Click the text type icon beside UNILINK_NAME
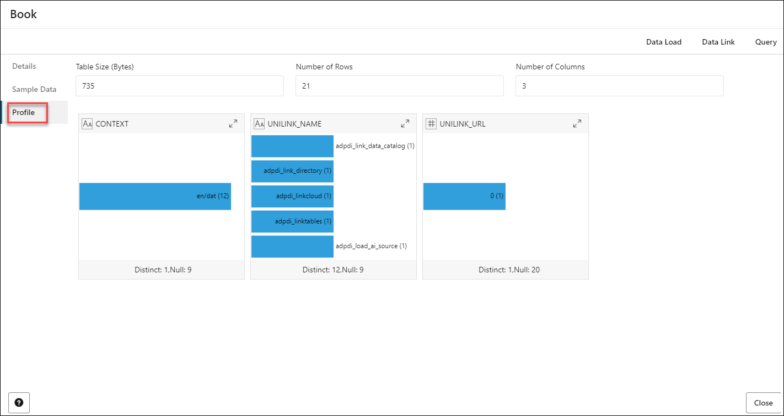 pyautogui.click(x=259, y=124)
